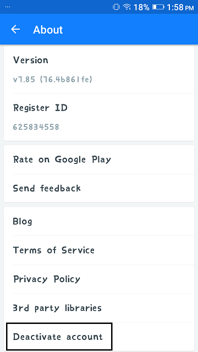Tap the back arrow icon

(15, 29)
